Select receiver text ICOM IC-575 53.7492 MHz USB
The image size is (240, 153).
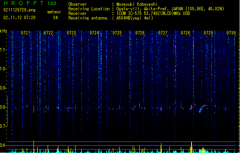tap(153, 13)
